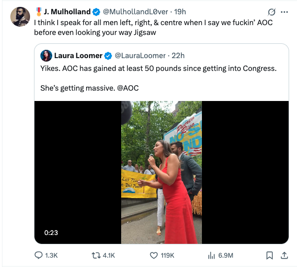Open the @LauraLoomer handle link
The height and width of the screenshot is (267, 297).
click(x=140, y=56)
